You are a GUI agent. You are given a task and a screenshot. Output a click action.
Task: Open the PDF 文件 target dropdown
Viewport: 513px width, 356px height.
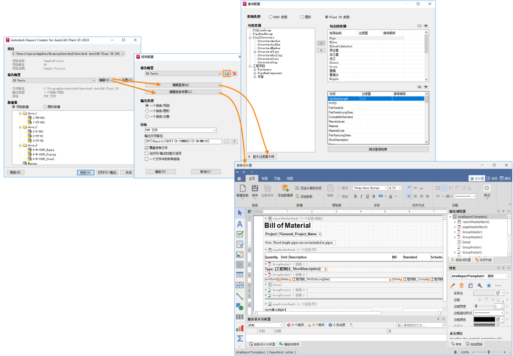(x=214, y=130)
